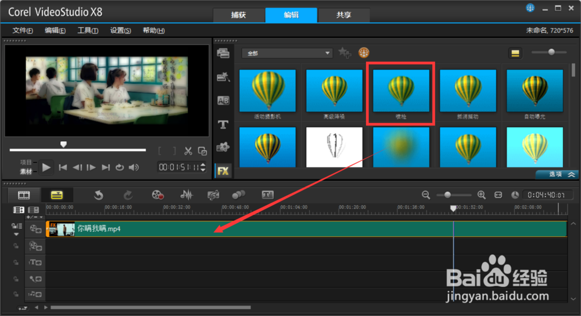Open the +/- chapter point dropdown

(34, 217)
